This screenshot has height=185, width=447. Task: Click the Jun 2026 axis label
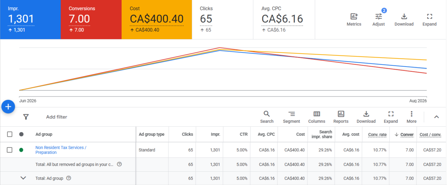pyautogui.click(x=28, y=101)
